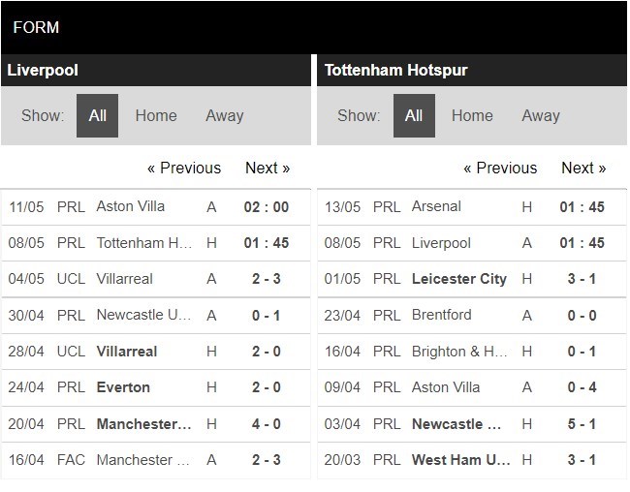Load Tottenham's Next » matches
Viewport: 630px width, 492px height.
point(583,168)
